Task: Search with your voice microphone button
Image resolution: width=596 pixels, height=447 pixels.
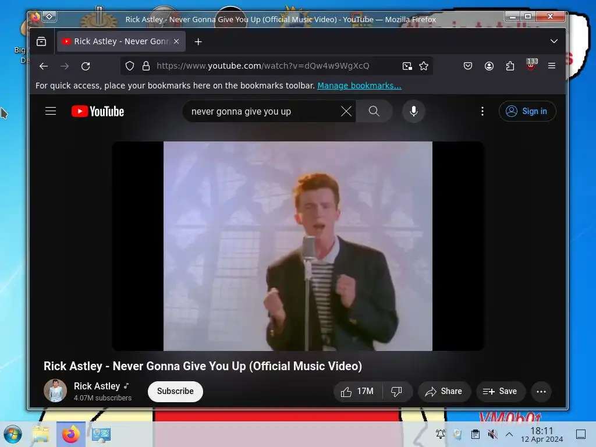Action: pos(414,111)
